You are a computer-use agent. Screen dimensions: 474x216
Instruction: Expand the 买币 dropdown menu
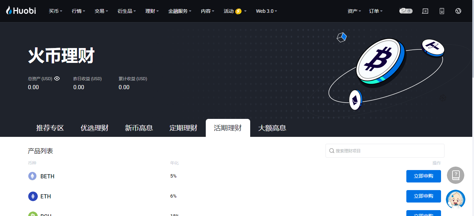click(56, 11)
